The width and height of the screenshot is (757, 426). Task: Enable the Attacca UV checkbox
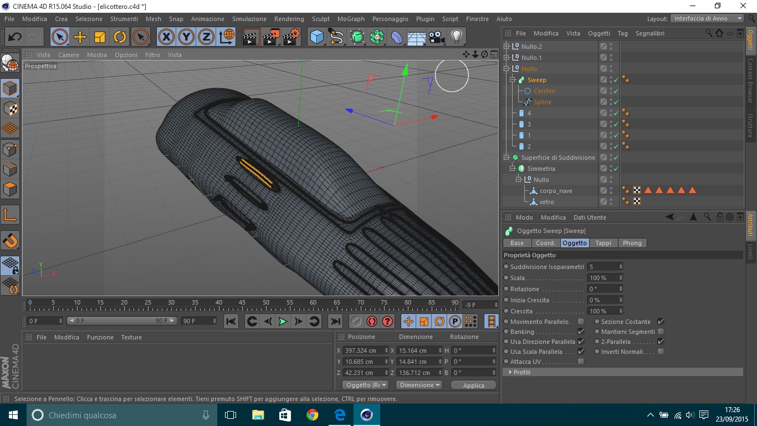[581, 362]
